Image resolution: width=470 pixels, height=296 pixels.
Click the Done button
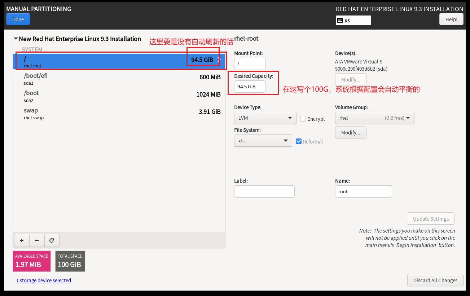pyautogui.click(x=18, y=19)
